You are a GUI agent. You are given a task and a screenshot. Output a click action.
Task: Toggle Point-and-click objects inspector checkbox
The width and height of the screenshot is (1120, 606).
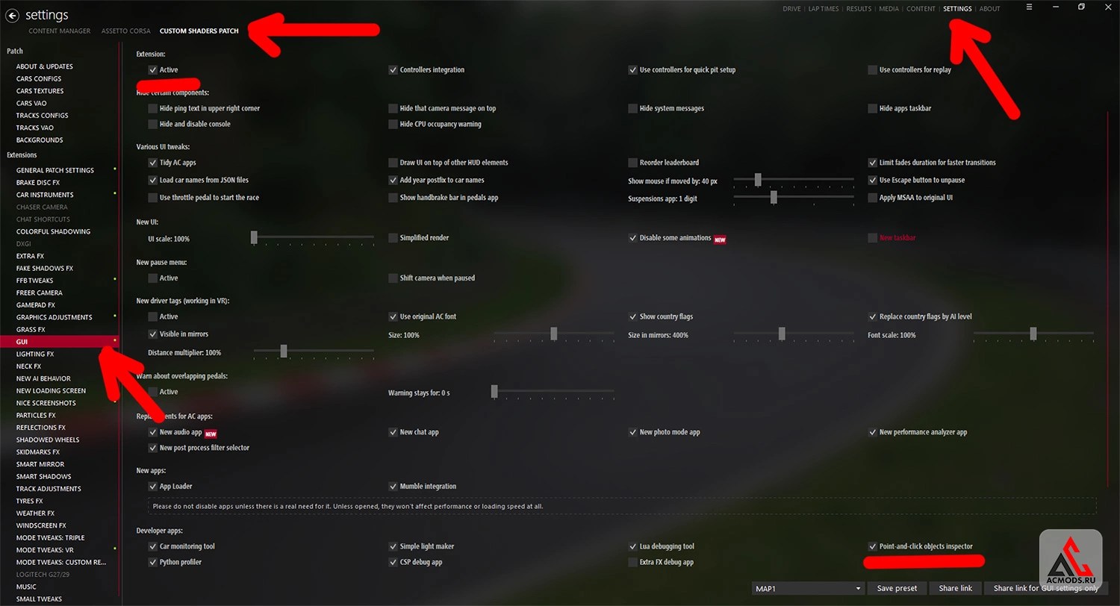click(872, 546)
